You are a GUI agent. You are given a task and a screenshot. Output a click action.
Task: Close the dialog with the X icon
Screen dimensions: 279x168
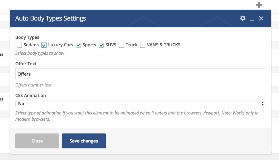[x=261, y=18]
